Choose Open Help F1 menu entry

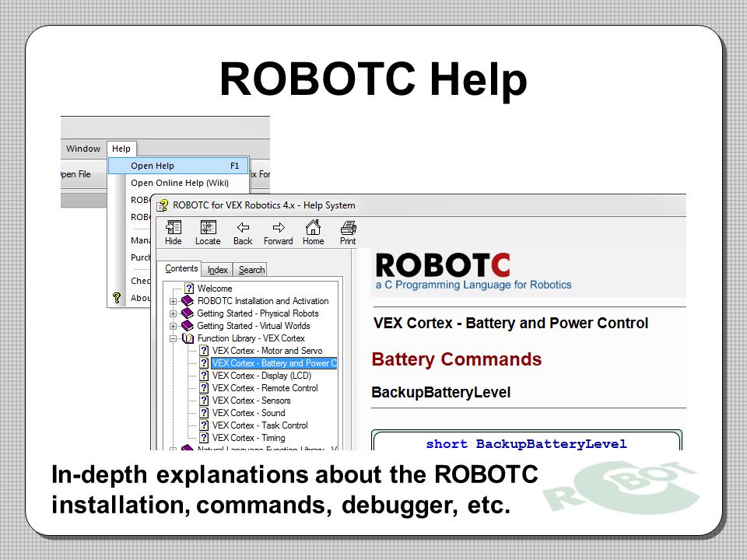tap(179, 166)
